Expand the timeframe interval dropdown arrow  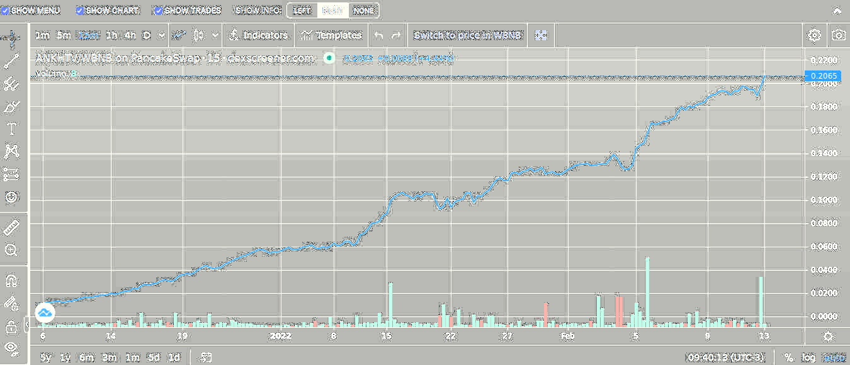162,35
